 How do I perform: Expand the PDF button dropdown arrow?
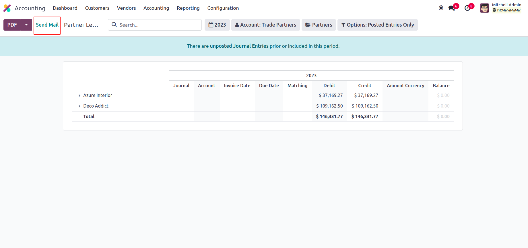pos(26,25)
